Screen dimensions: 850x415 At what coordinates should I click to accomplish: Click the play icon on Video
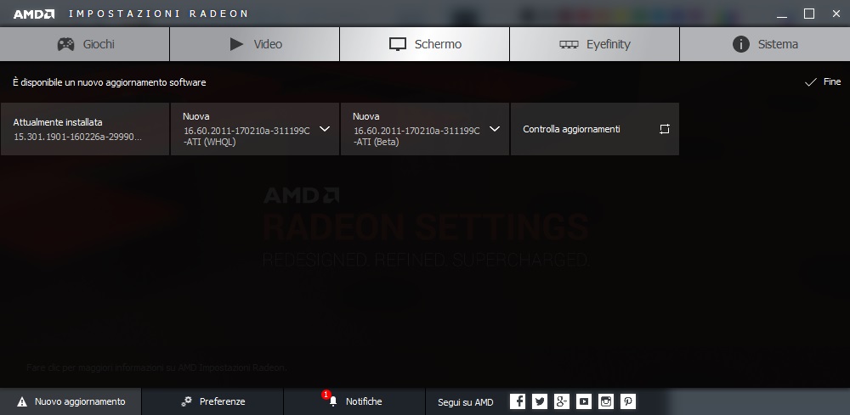click(236, 44)
